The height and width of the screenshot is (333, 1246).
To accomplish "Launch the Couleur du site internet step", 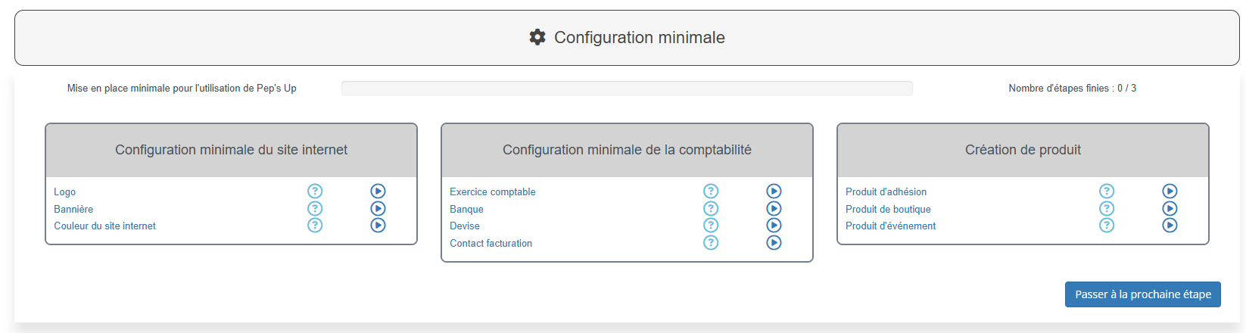I will tap(378, 226).
